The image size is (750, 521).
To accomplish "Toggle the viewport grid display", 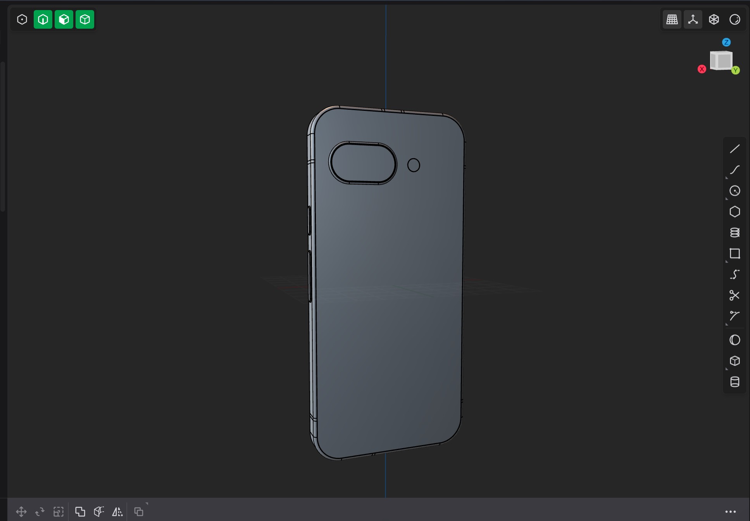I will (x=672, y=19).
